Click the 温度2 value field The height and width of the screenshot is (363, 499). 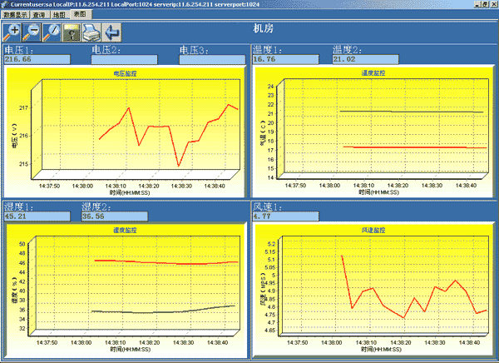tap(366, 60)
